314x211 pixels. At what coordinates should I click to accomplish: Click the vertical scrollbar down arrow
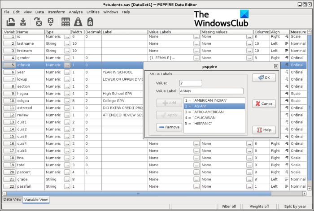click(x=310, y=189)
